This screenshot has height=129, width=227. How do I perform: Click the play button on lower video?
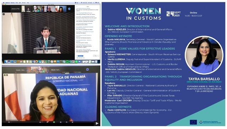coord(97,123)
